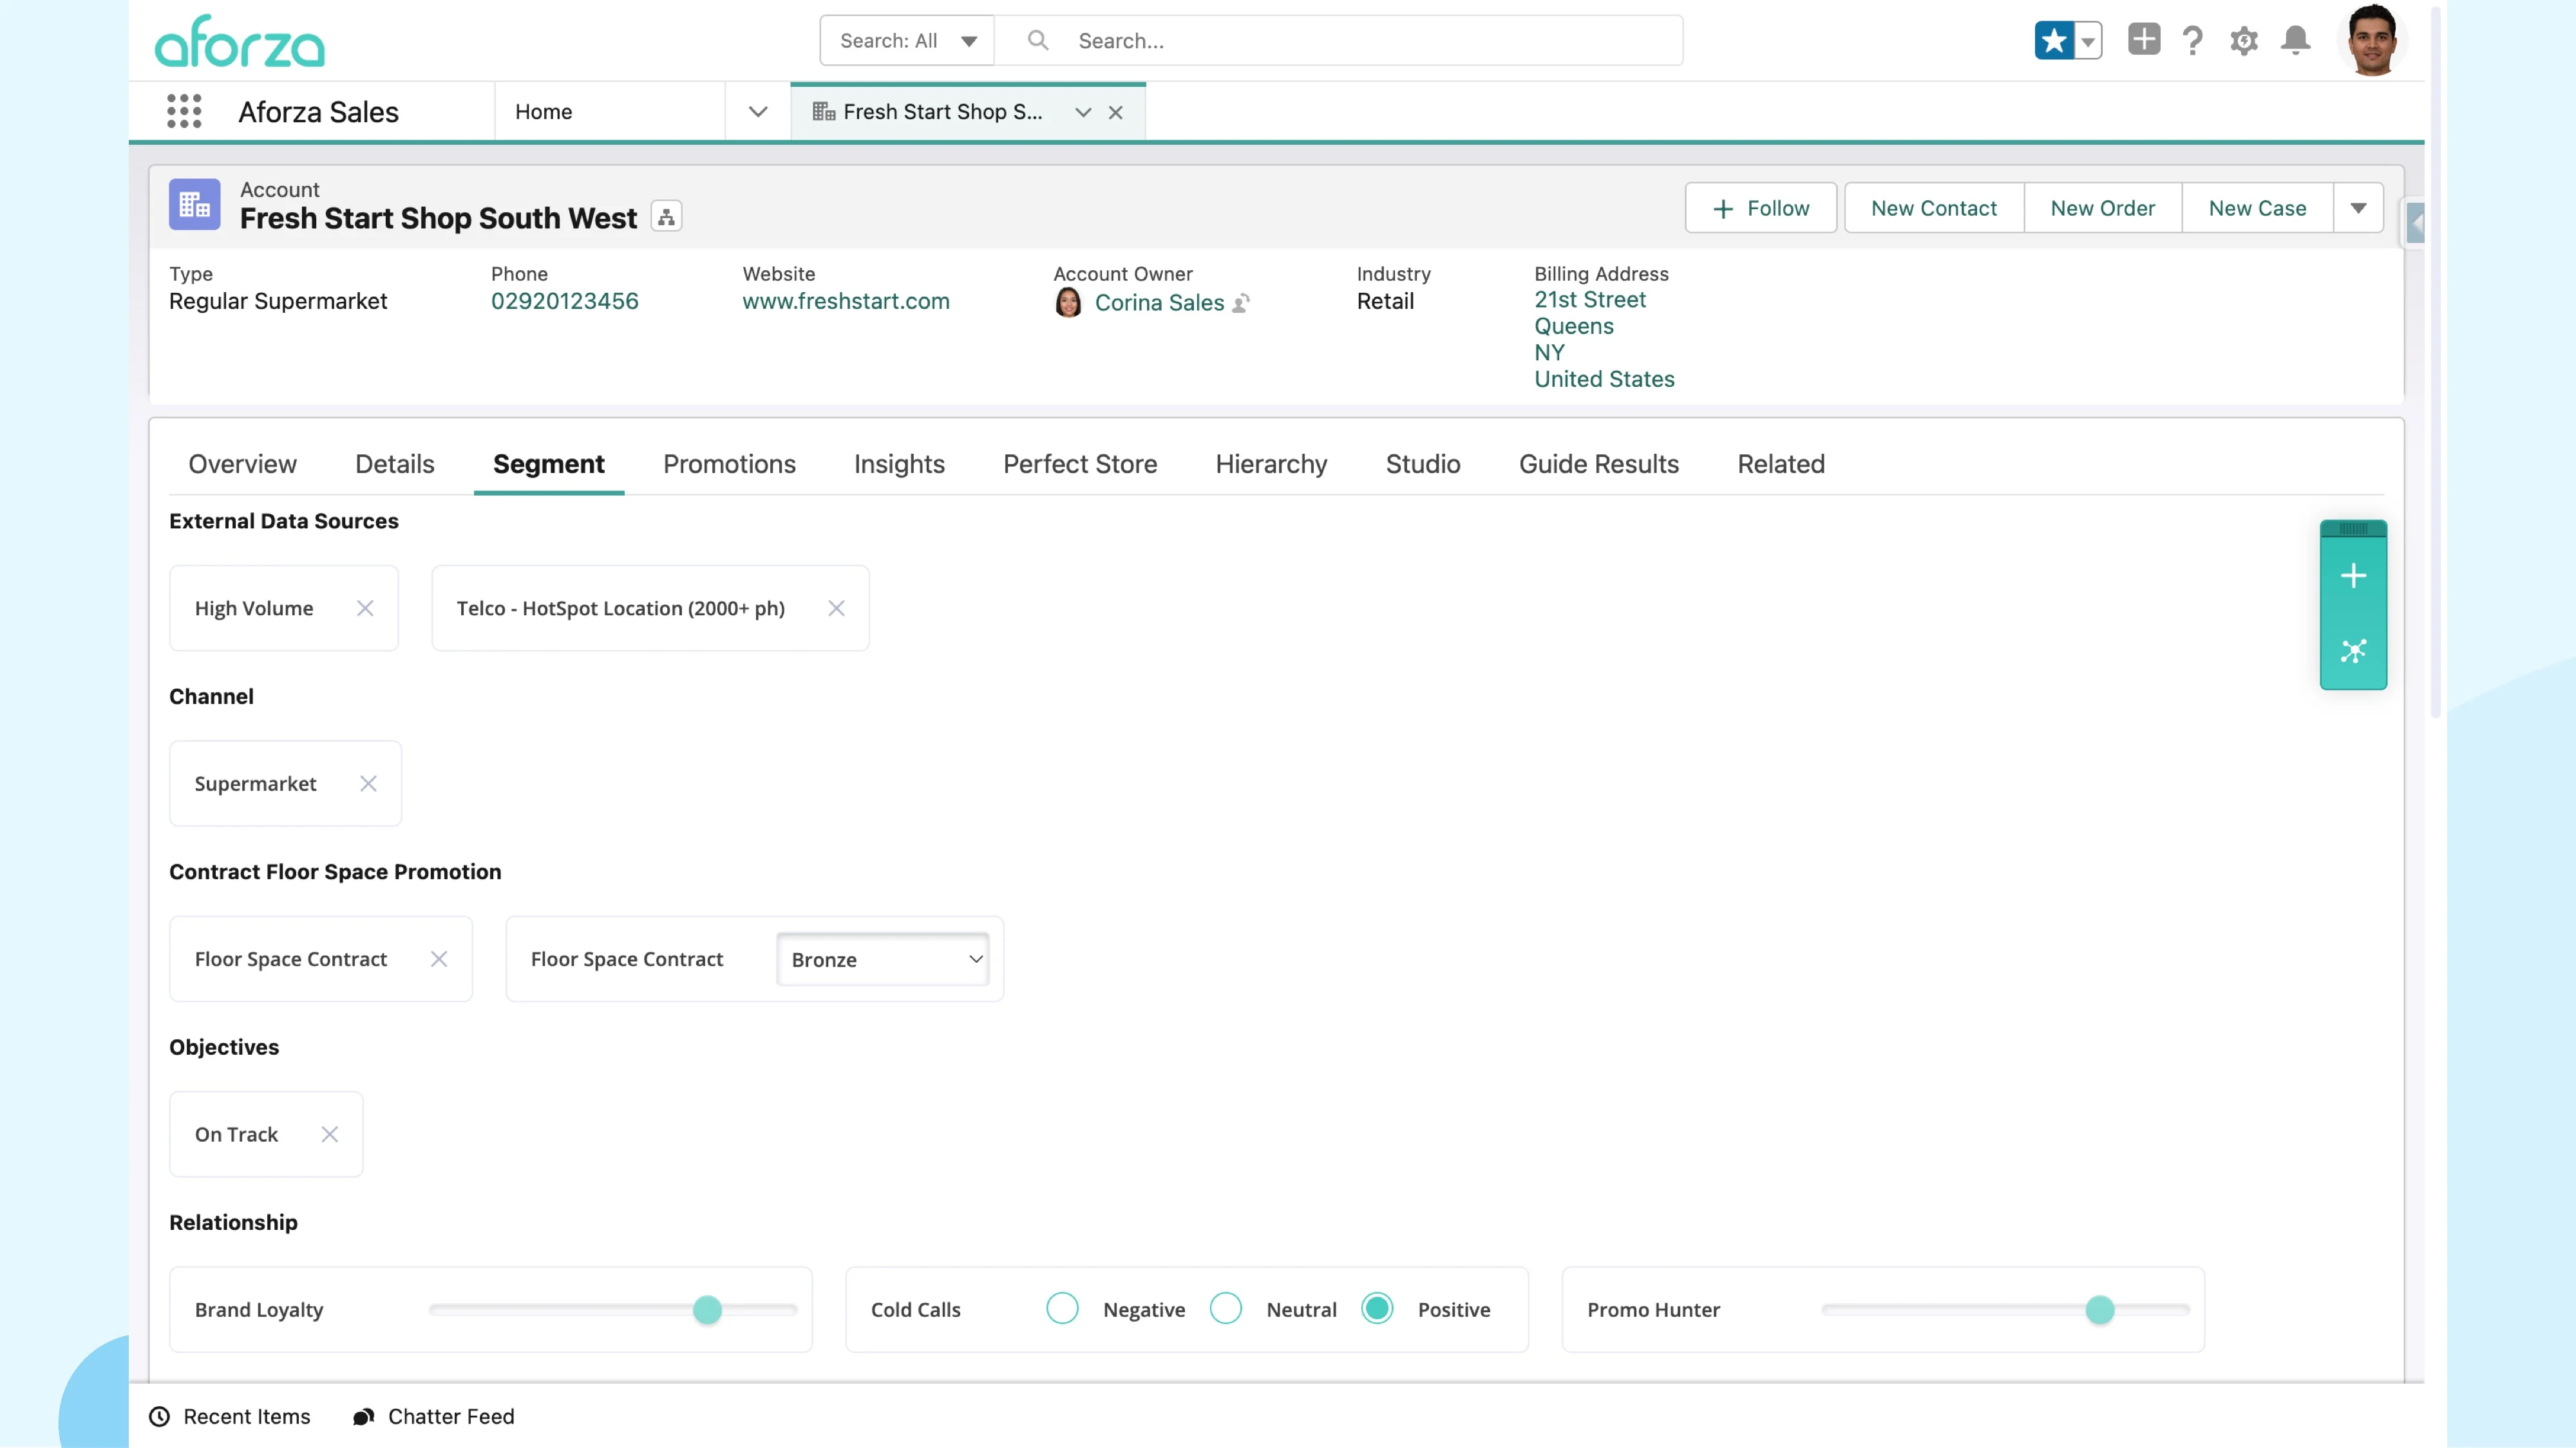Click the drag handle atop the green panel
The height and width of the screenshot is (1448, 2576).
[x=2353, y=528]
